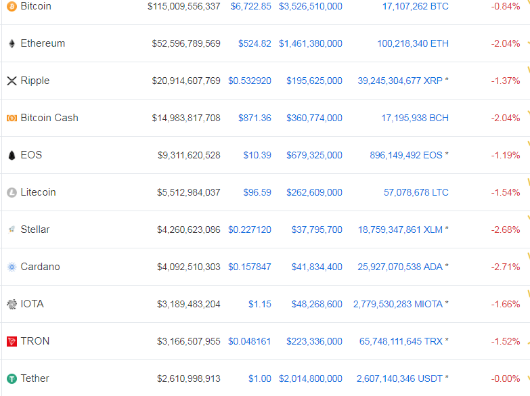The image size is (530, 396).
Task: Click IOTA volume $48,268,600
Action: point(317,304)
